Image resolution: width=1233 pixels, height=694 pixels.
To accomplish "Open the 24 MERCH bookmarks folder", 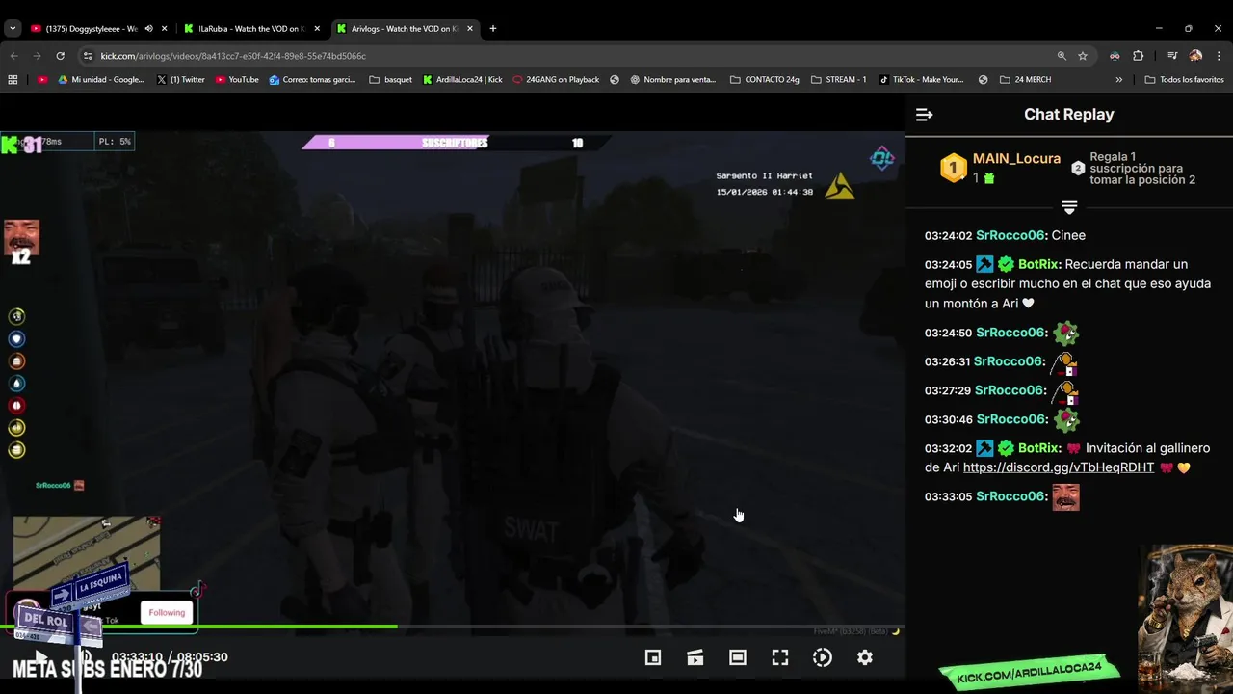I will point(1025,80).
